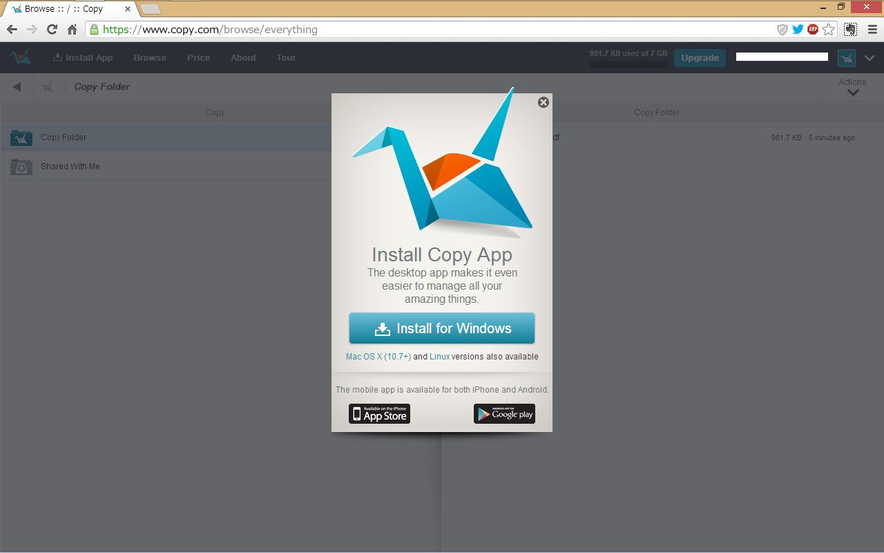Click the Upgrade button
Viewport: 884px width, 553px height.
tap(700, 58)
